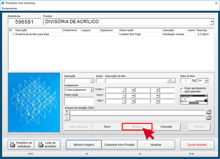Click the Cancelar button
This screenshot has width=220, height=159.
pos(166,127)
